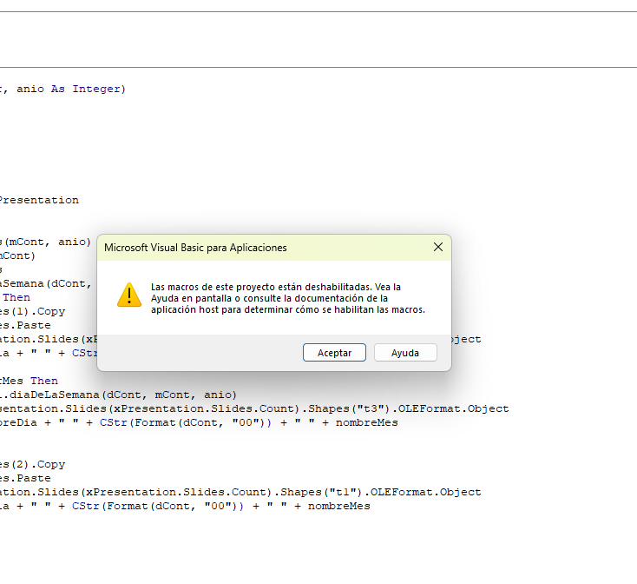Click the 'Presentation' code text

tap(39, 200)
